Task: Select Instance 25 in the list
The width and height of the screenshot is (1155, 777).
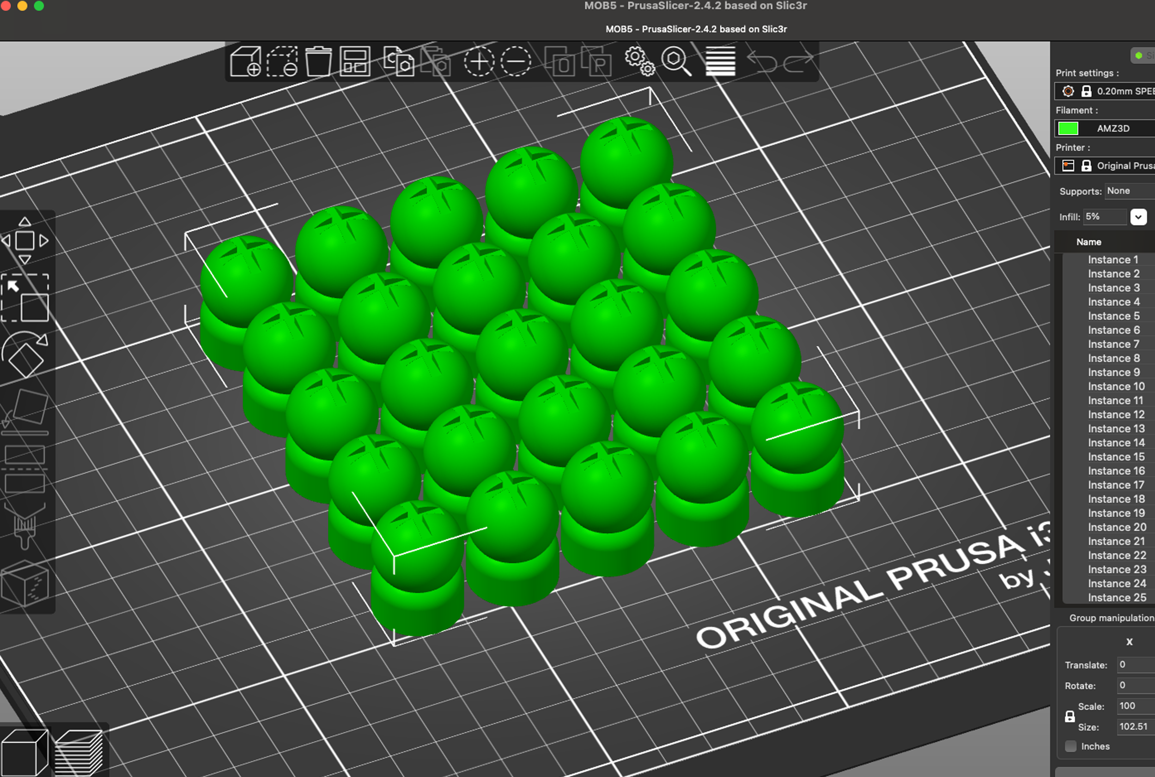Action: tap(1117, 597)
